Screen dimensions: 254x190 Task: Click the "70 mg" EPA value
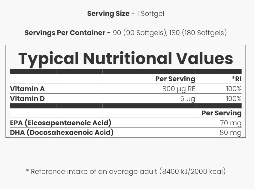(231, 123)
